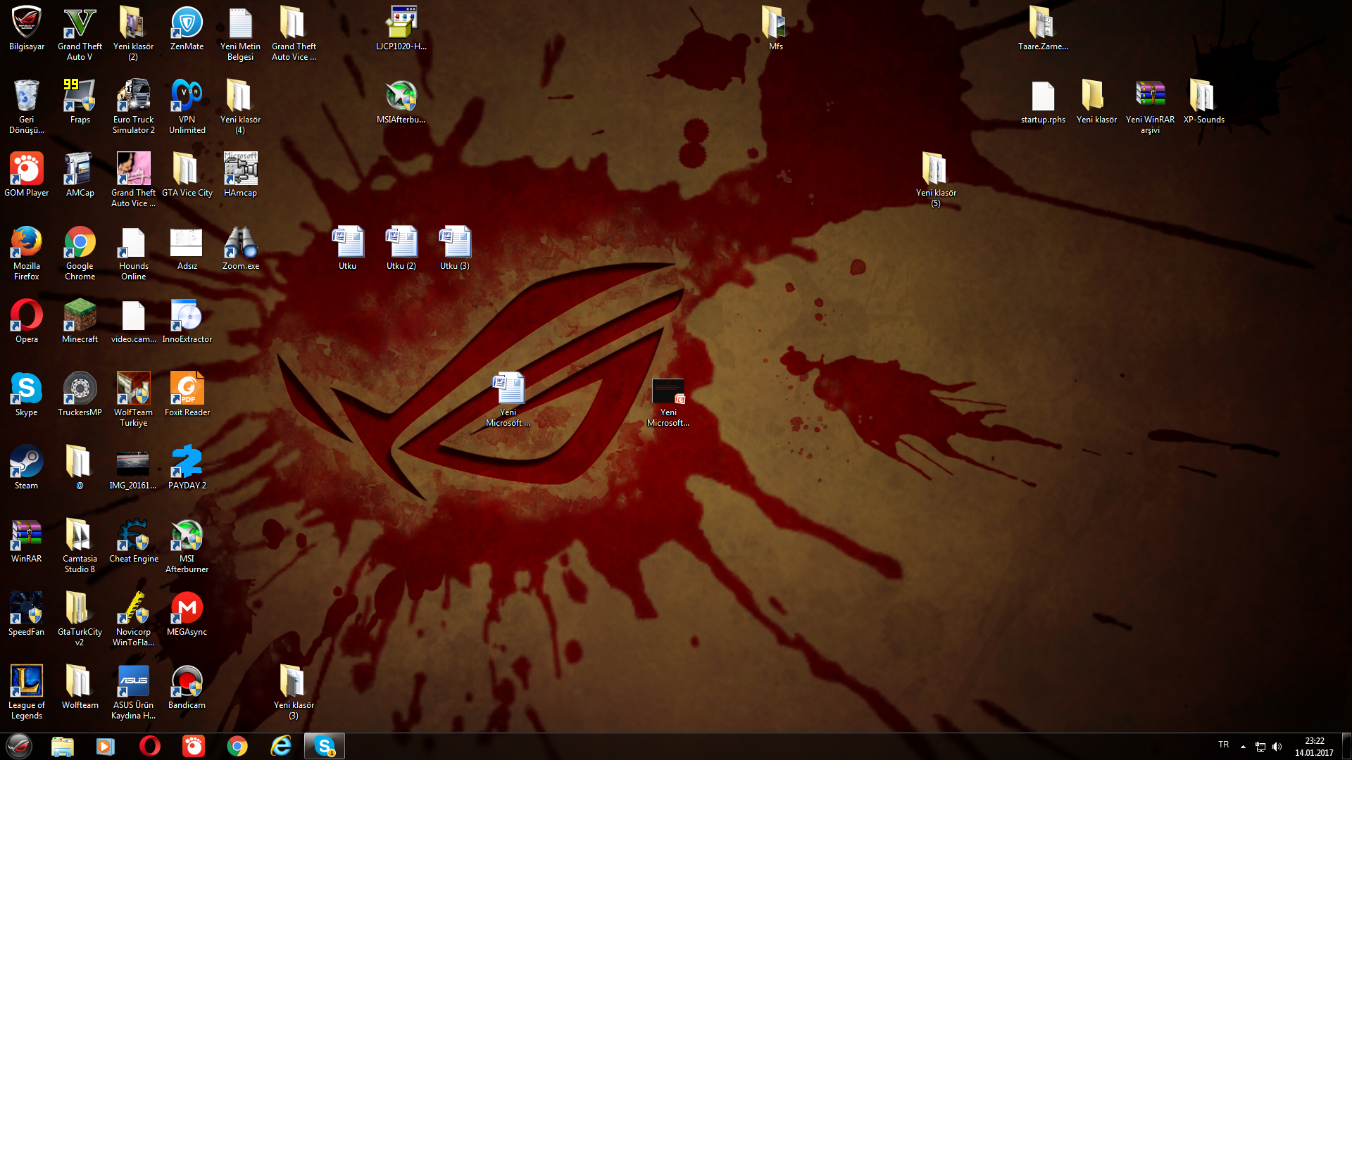Screen dimensions: 1352x1171
Task: Select the Steam desktop shortcut
Action: (26, 462)
